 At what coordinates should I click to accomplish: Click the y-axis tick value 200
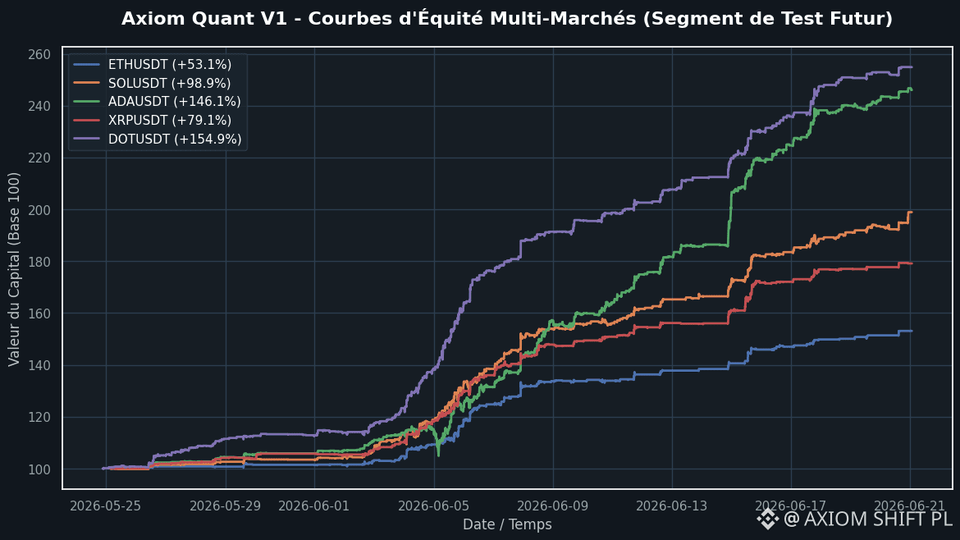(x=39, y=210)
